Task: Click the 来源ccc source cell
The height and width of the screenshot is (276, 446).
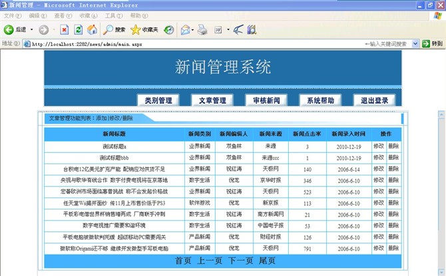Action: [270, 158]
